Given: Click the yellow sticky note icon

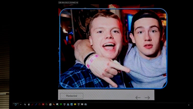Looking at the screenshot, I should (75, 104).
